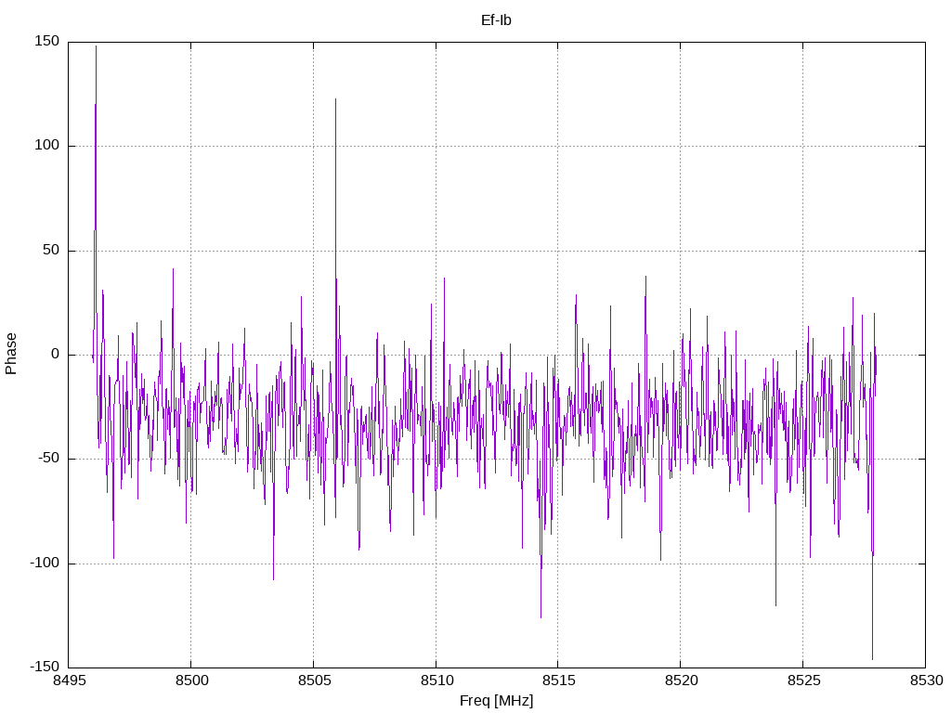This screenshot has height=713, width=951.
Task: Click the Phase y-axis label
Action: pos(11,354)
